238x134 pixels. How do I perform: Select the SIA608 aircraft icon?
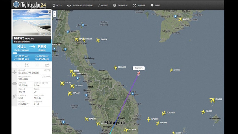pyautogui.click(x=203, y=112)
